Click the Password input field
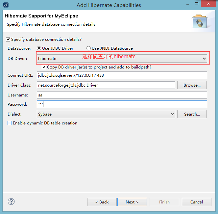The height and width of the screenshot is (214, 218). pyautogui.click(x=122, y=104)
